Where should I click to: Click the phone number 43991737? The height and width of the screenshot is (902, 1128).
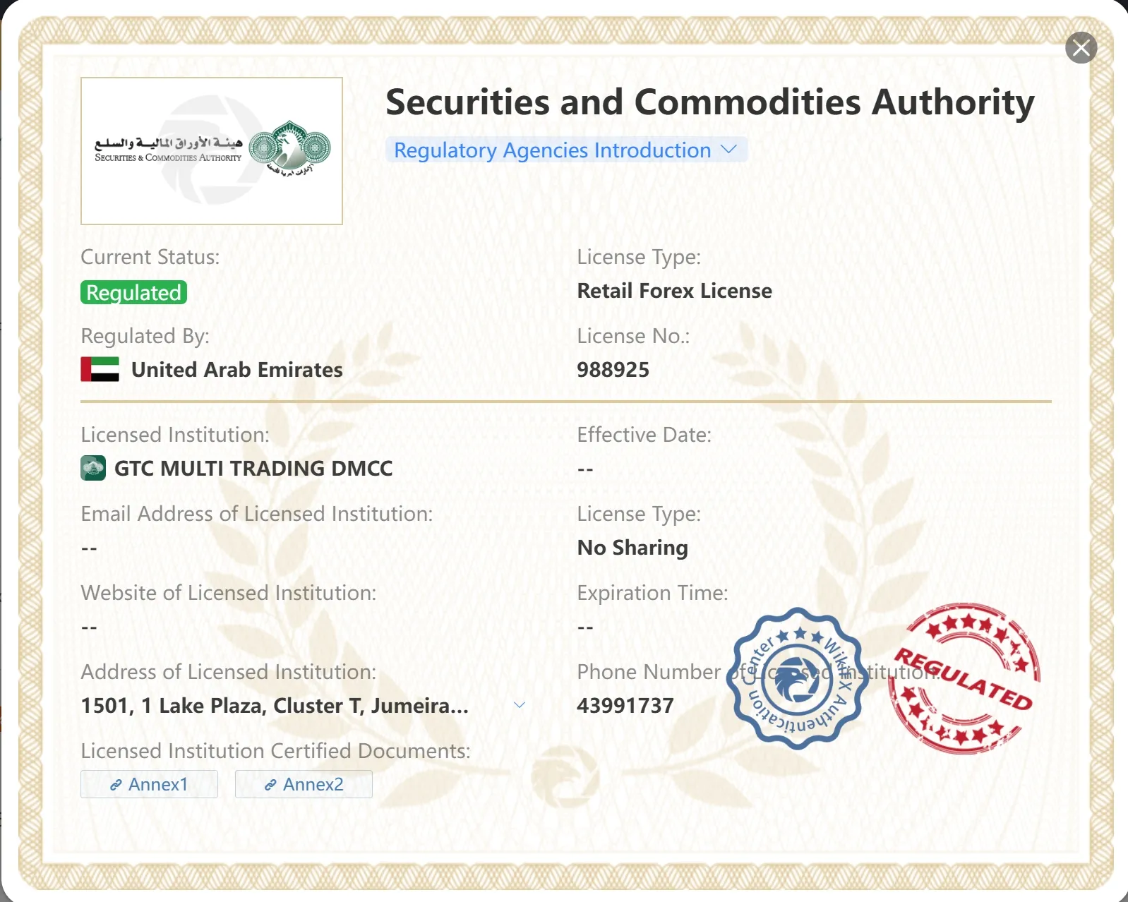point(625,706)
